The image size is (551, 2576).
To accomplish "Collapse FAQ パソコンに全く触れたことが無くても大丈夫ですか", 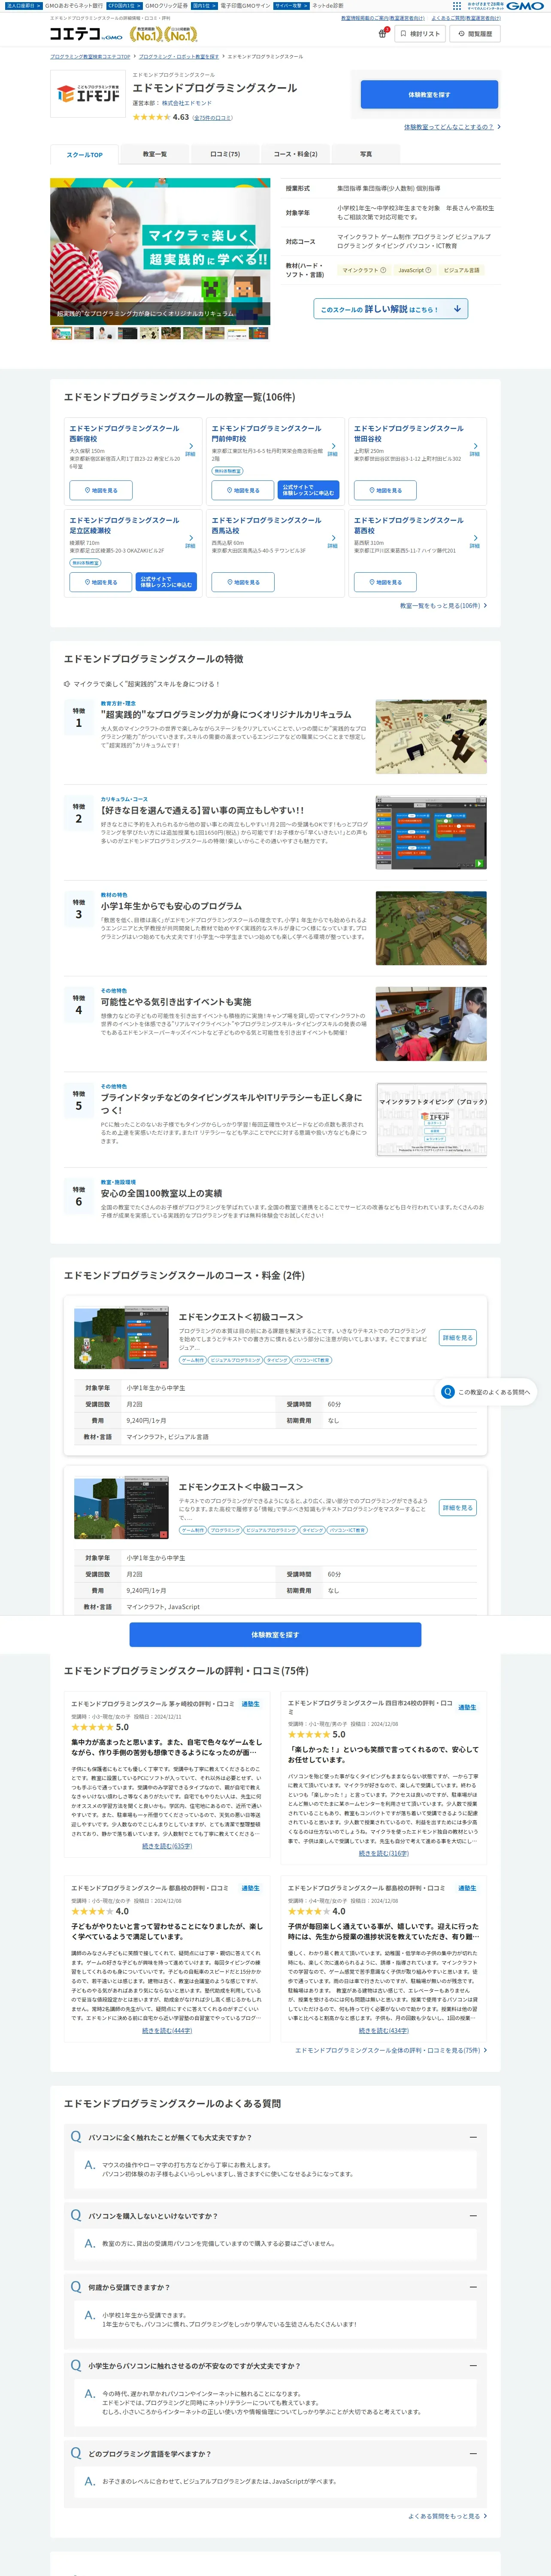I will tap(473, 2137).
